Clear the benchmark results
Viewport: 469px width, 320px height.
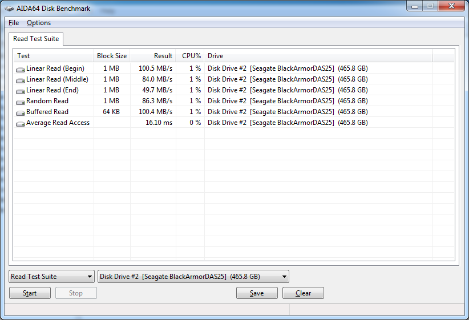pos(303,293)
